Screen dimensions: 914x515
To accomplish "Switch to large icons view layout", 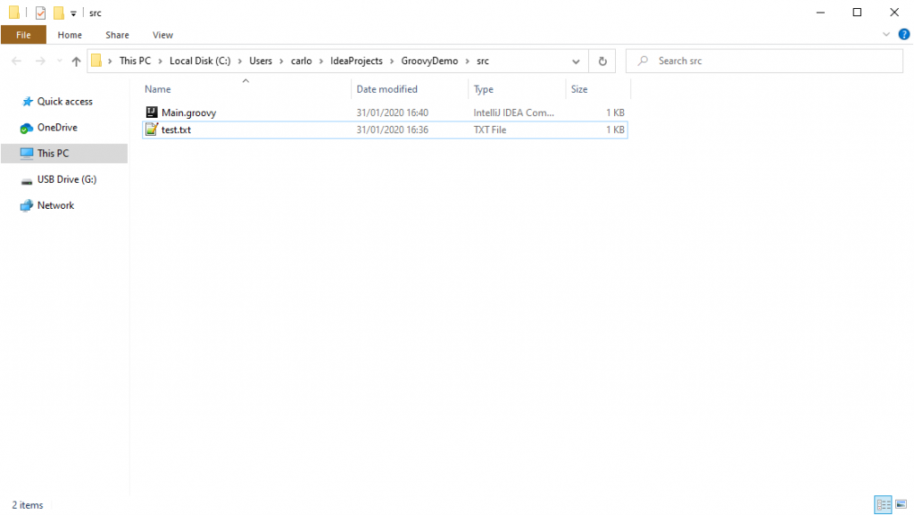I will pyautogui.click(x=900, y=505).
